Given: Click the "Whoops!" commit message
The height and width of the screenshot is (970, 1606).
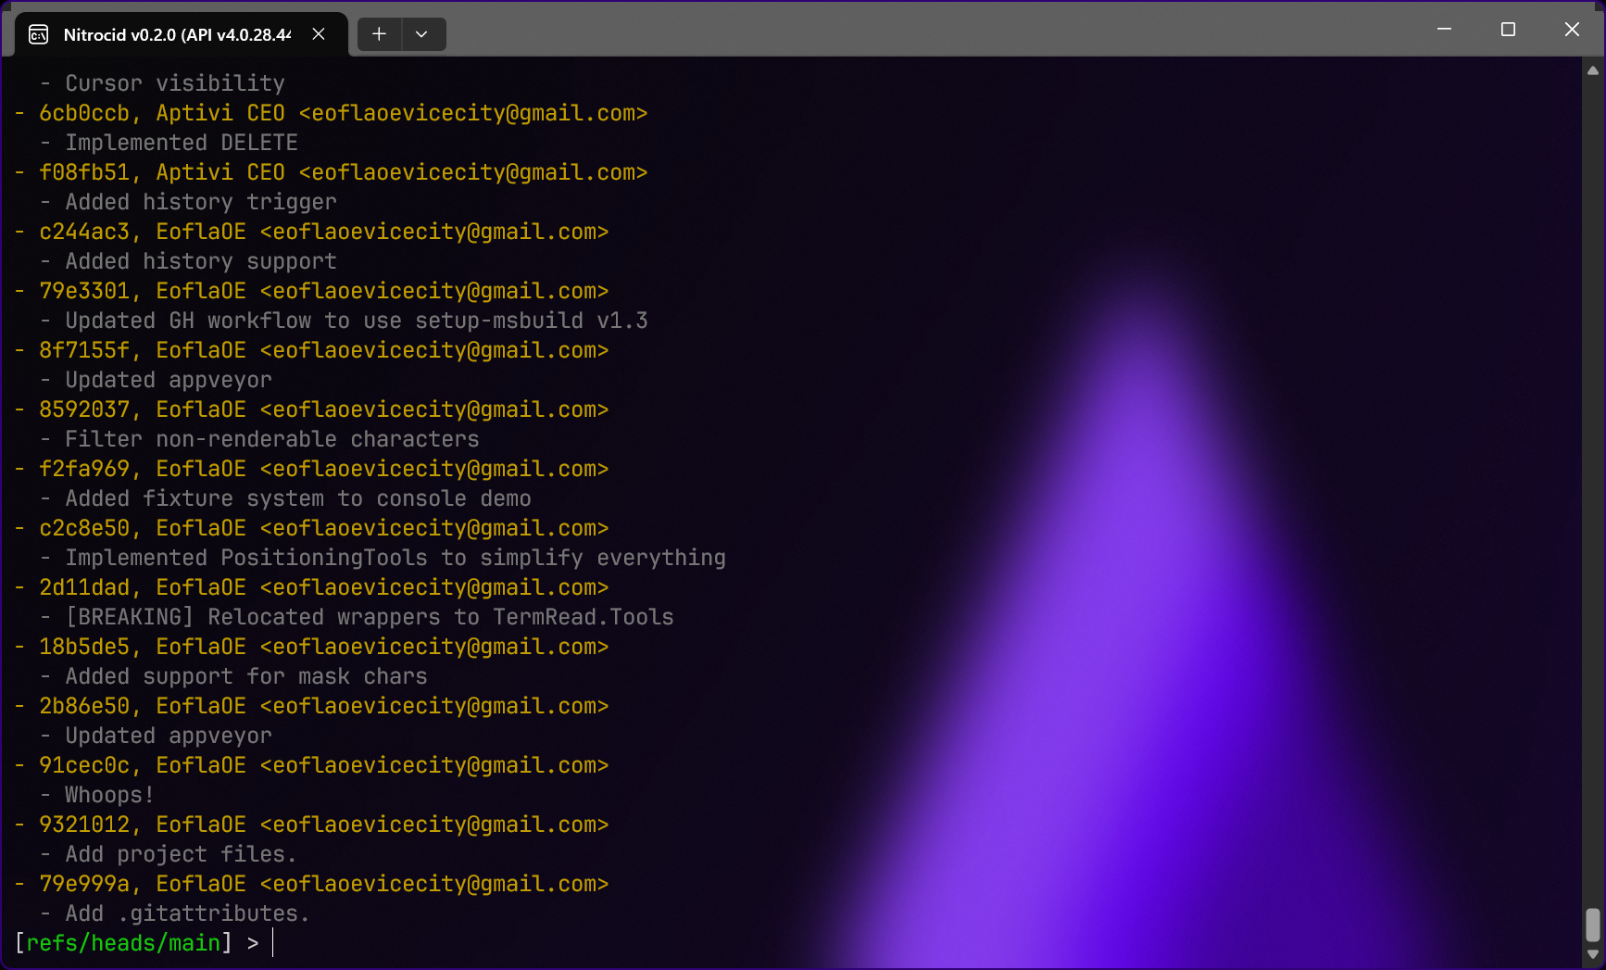Looking at the screenshot, I should [x=108, y=795].
